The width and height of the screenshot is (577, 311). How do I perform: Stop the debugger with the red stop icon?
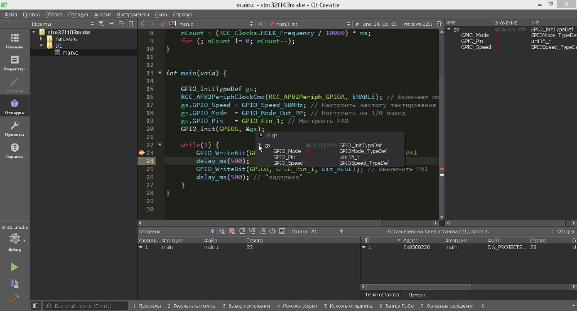(x=232, y=231)
